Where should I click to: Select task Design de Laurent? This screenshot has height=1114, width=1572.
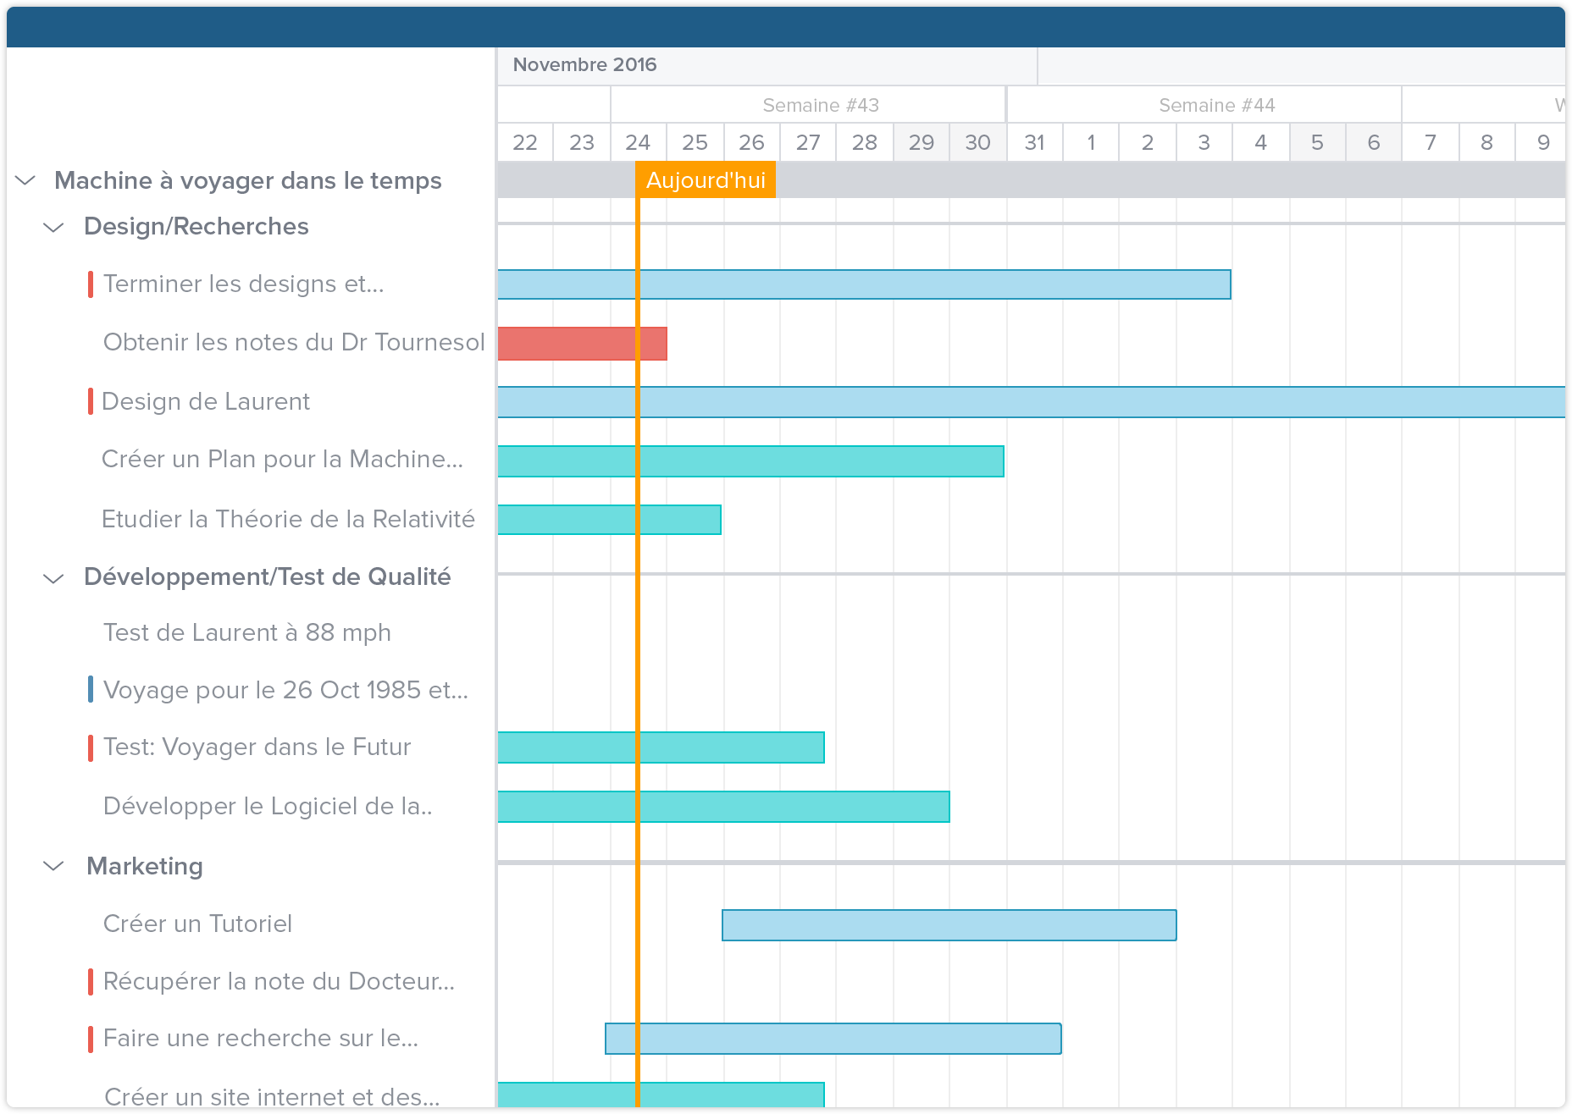(x=206, y=401)
